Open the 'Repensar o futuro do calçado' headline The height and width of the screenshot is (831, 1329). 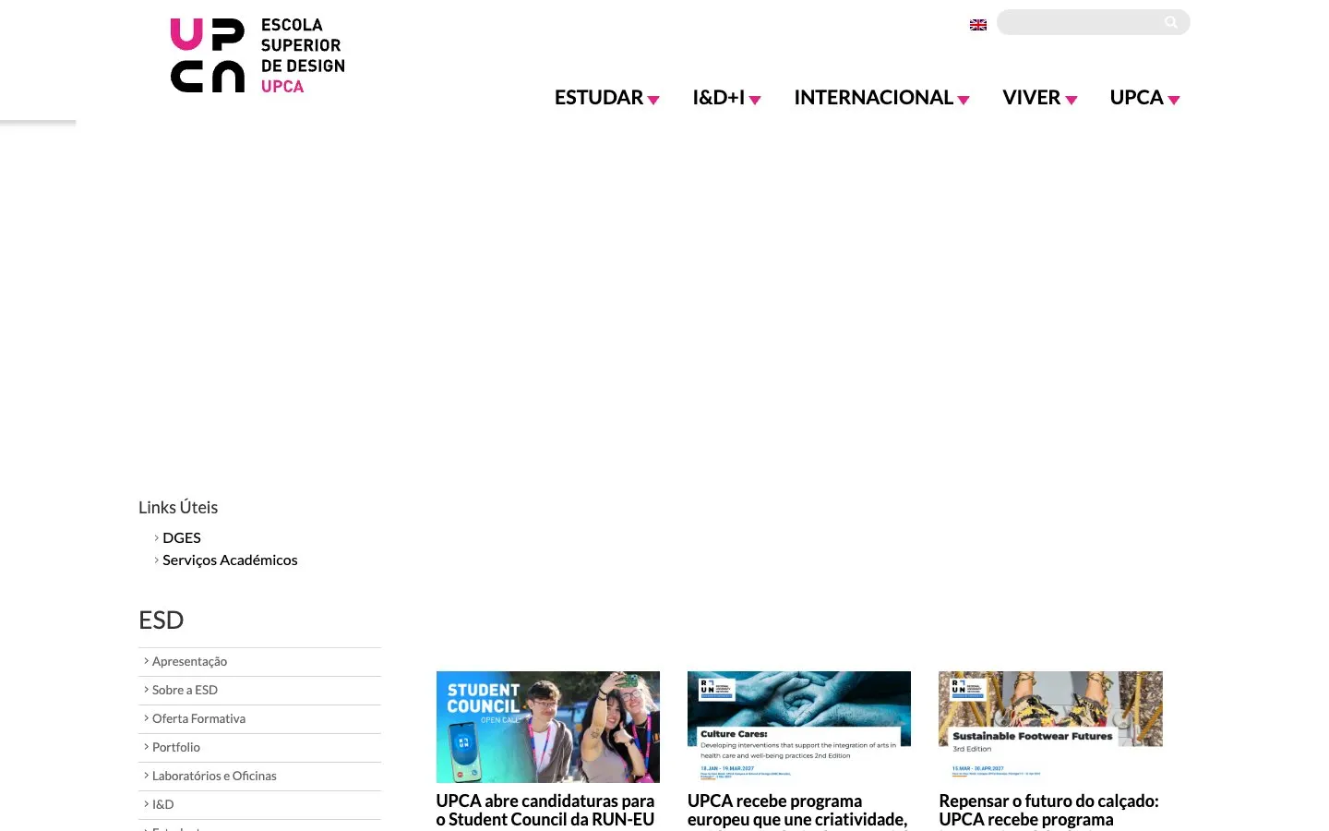pos(1048,811)
